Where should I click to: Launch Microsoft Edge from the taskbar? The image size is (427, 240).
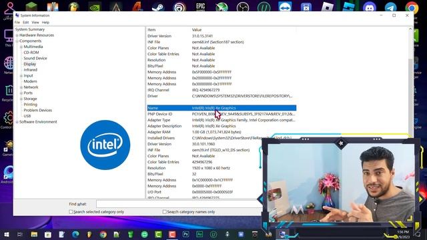click(x=75, y=234)
